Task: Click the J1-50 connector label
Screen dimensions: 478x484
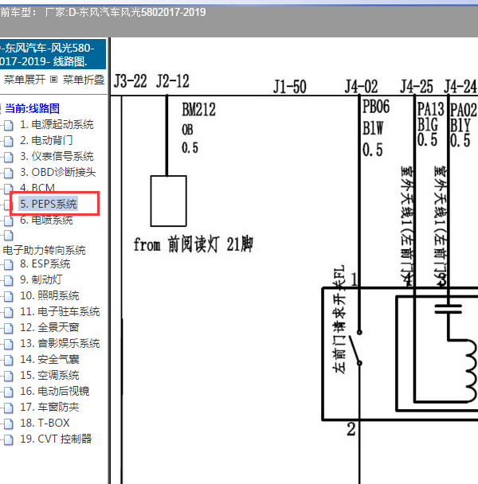Action: [290, 87]
